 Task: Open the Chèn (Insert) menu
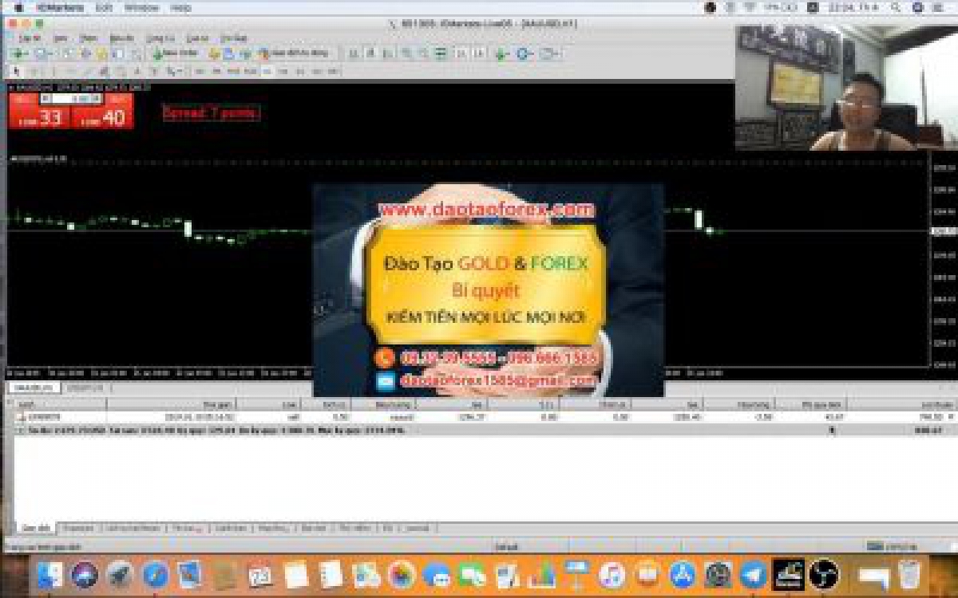(89, 38)
